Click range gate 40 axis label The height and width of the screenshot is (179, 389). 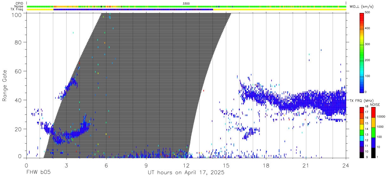point(18,100)
